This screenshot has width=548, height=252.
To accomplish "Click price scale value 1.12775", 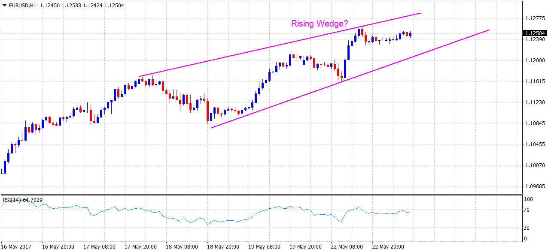I will pyautogui.click(x=534, y=18).
